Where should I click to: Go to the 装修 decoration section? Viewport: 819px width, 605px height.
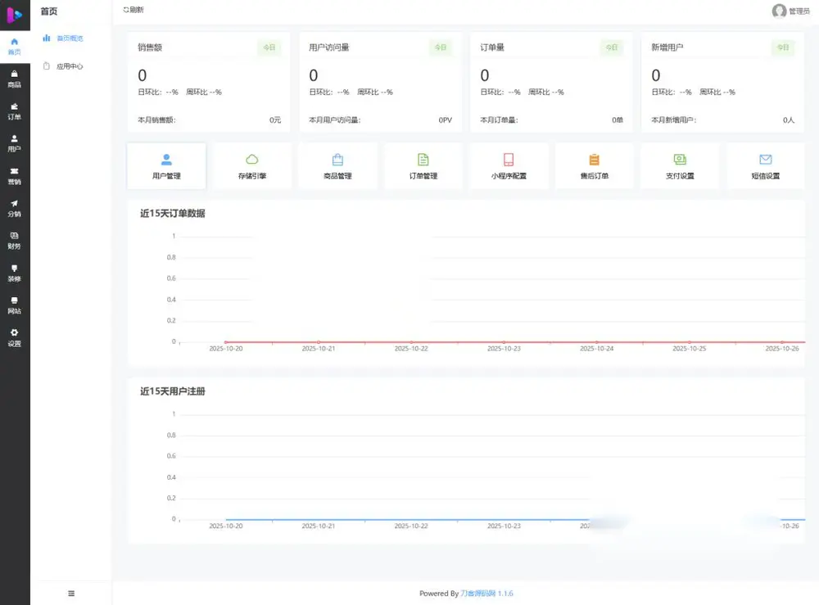point(15,273)
